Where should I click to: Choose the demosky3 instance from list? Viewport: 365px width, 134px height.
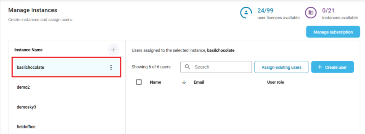[26, 107]
